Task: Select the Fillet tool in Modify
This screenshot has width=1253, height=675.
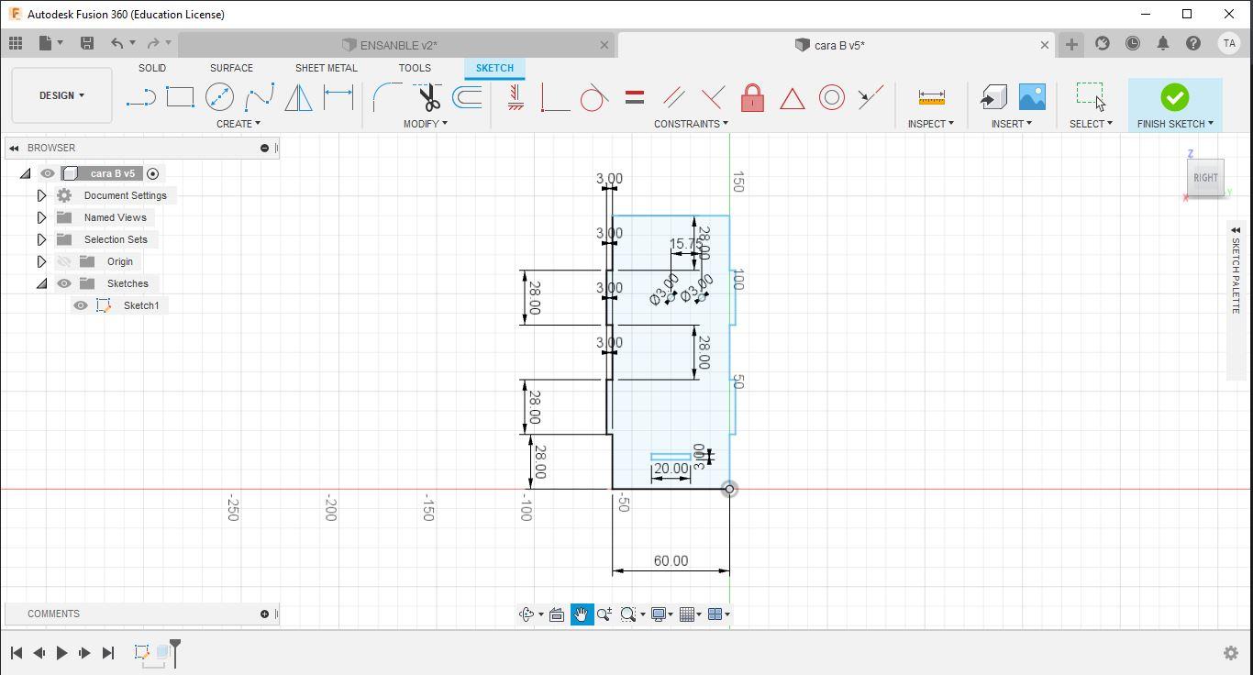Action: point(387,97)
